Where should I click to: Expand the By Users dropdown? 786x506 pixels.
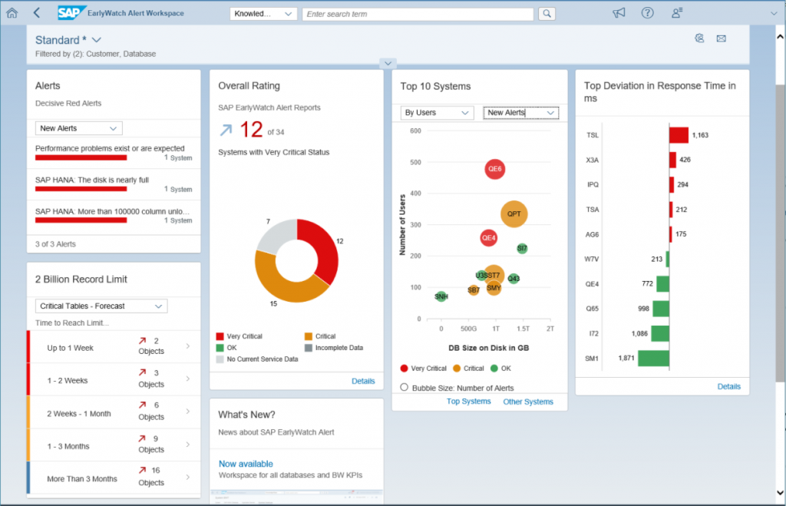pyautogui.click(x=437, y=113)
